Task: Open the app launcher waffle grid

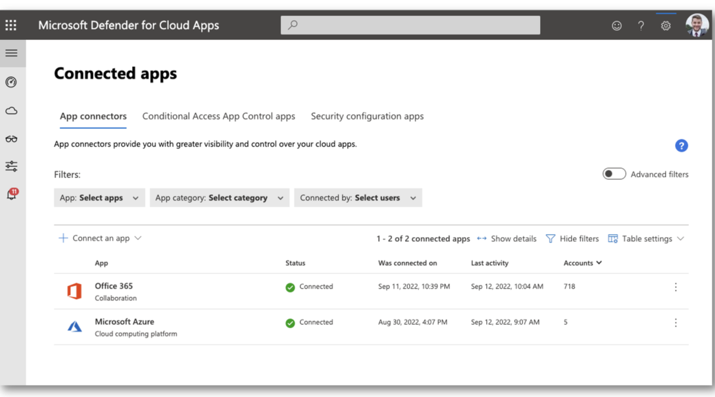Action: (11, 25)
